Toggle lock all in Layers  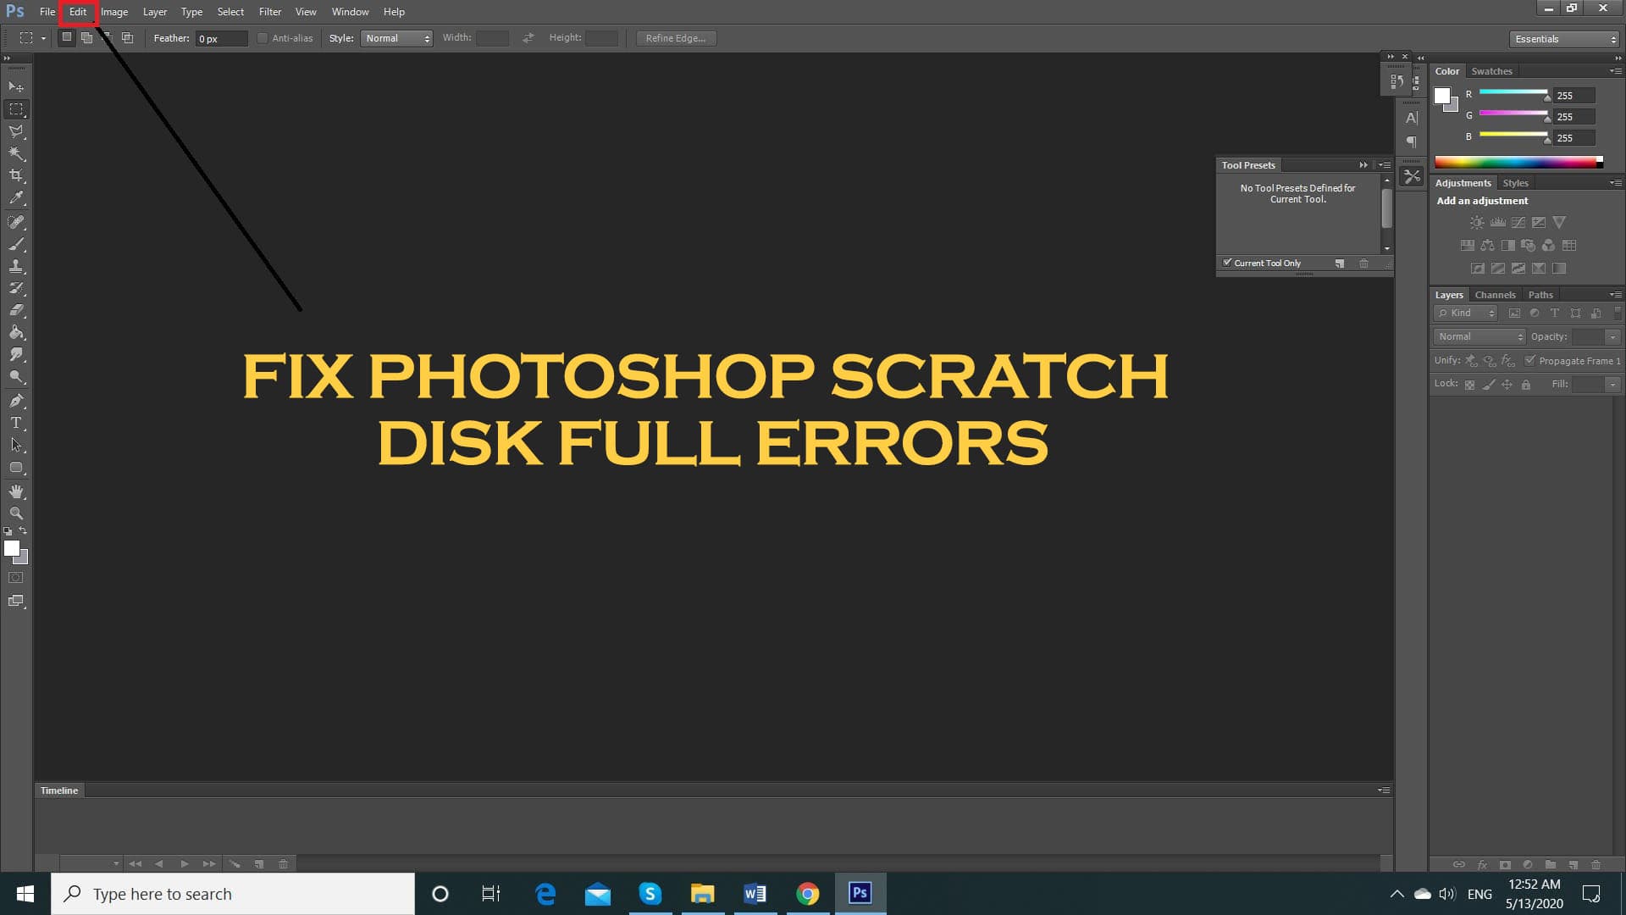(x=1525, y=385)
